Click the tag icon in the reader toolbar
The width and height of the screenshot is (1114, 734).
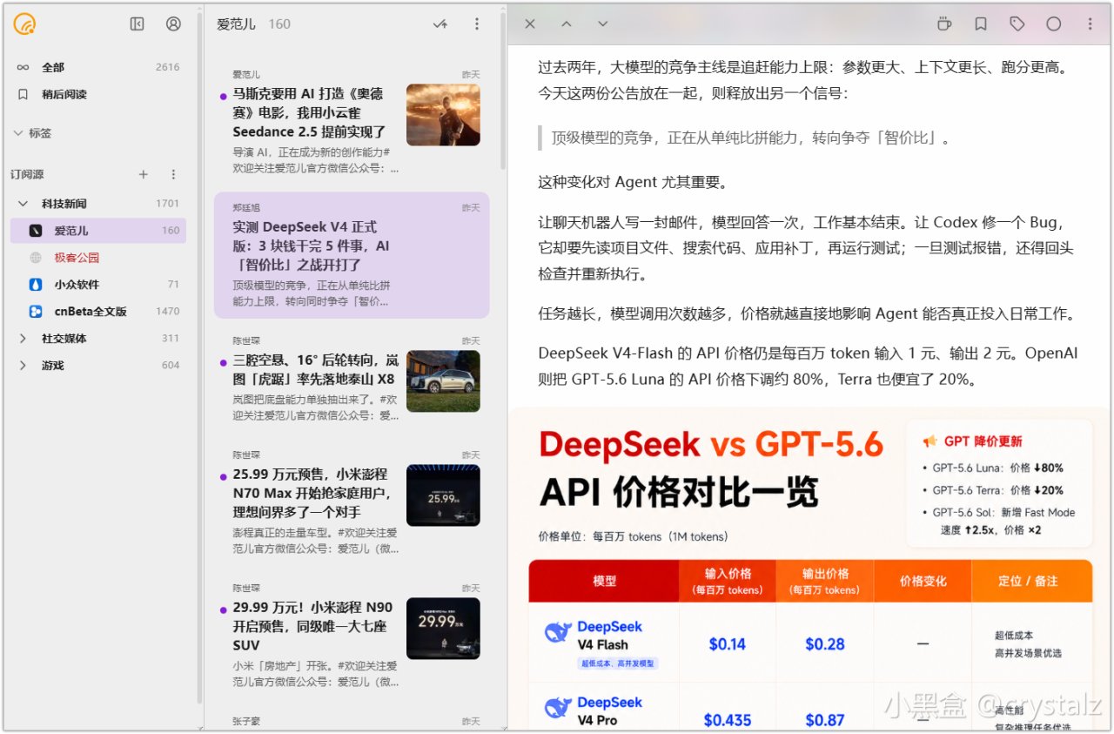1017,24
